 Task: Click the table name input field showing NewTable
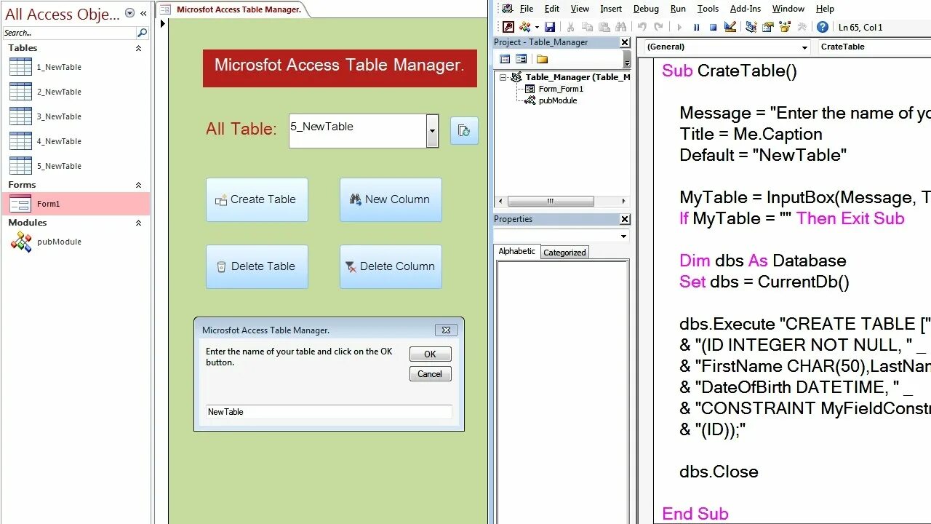tap(329, 412)
